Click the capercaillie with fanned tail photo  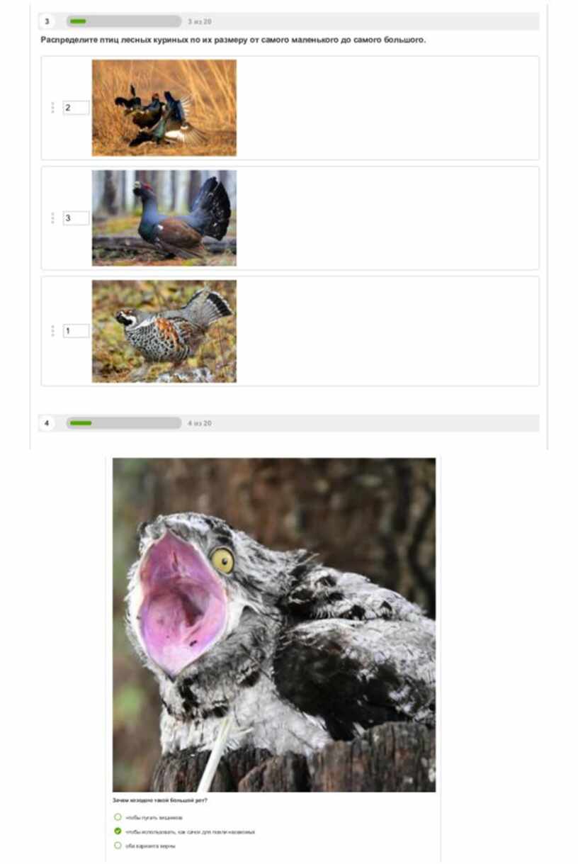click(x=164, y=218)
